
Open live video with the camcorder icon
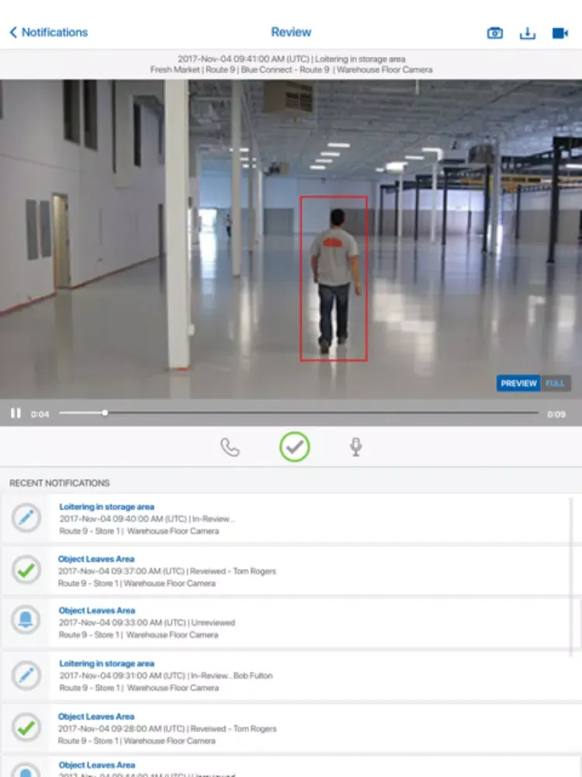click(560, 33)
